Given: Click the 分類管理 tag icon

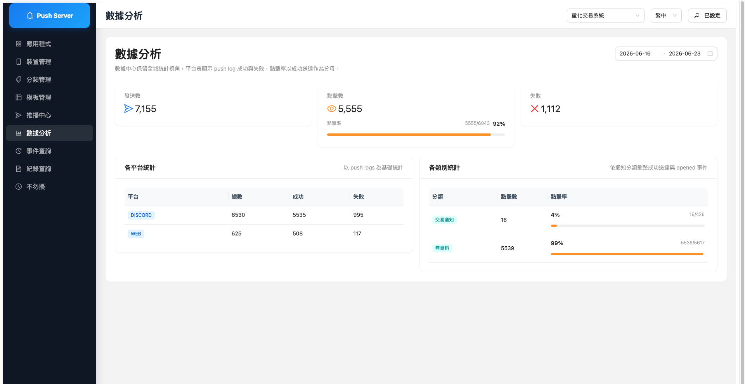Looking at the screenshot, I should [x=18, y=80].
